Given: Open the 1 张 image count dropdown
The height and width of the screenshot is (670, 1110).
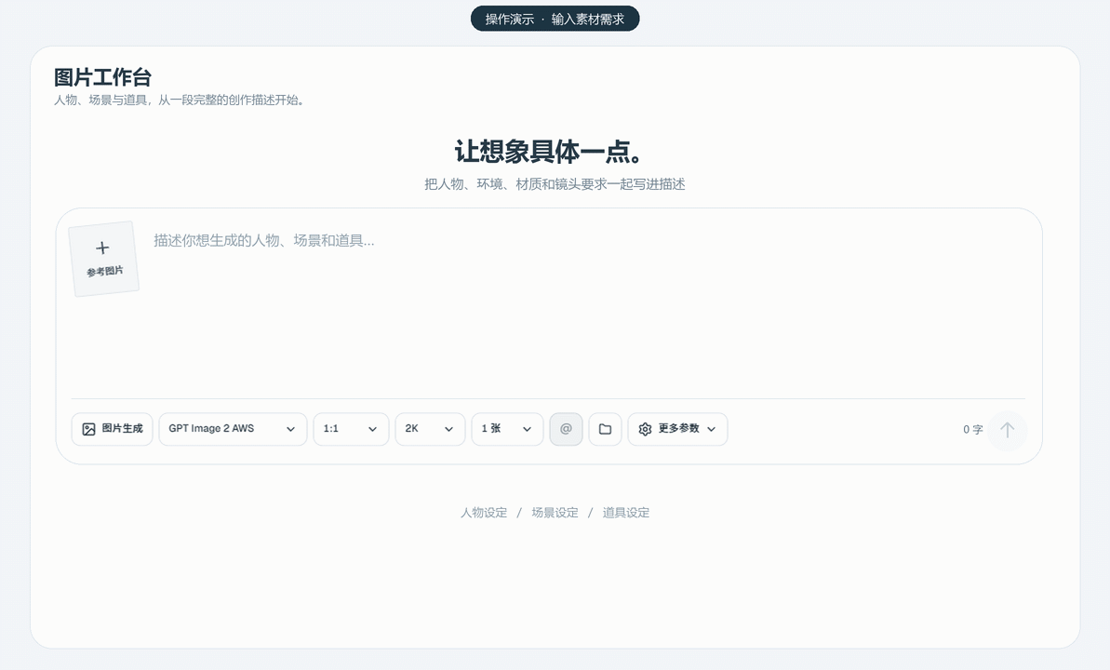Looking at the screenshot, I should pyautogui.click(x=507, y=429).
